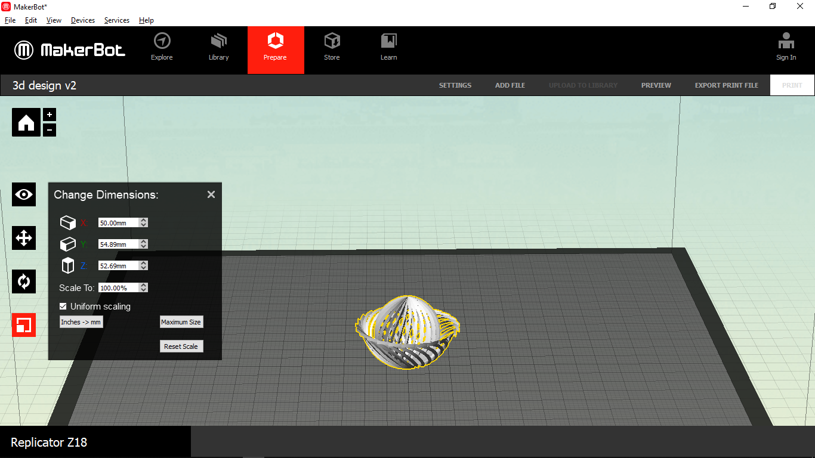Click the Home view icon
Viewport: 815px width, 458px height.
pyautogui.click(x=26, y=122)
